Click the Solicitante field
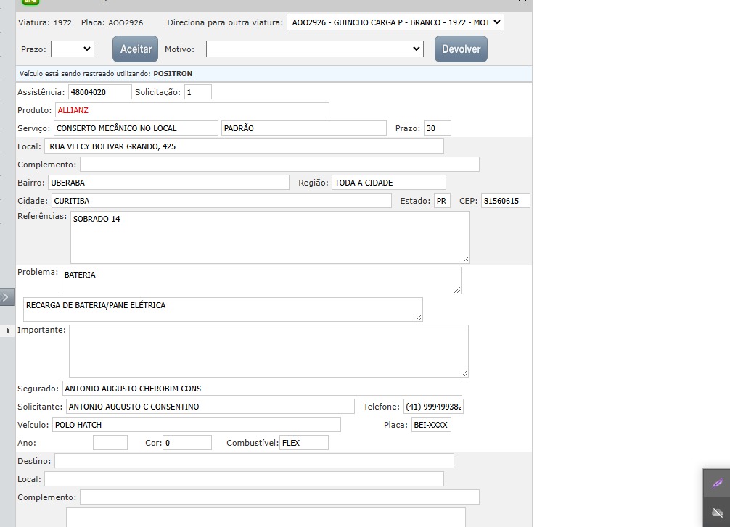Image resolution: width=730 pixels, height=527 pixels. click(210, 407)
